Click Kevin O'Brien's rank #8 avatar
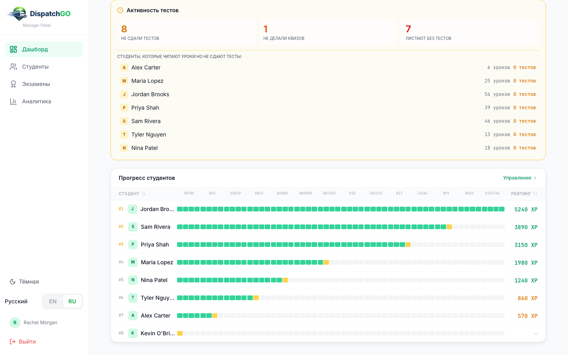The image size is (568, 355). [x=133, y=333]
